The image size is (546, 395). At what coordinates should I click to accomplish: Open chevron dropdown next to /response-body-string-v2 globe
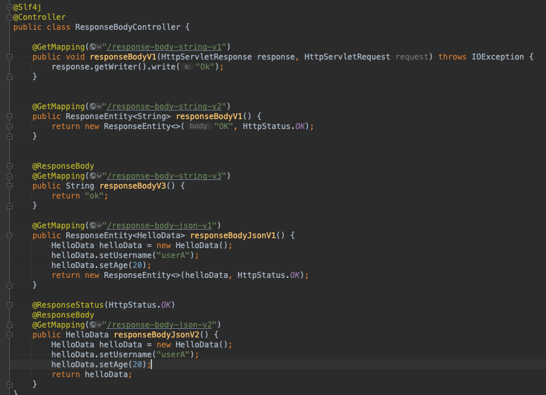pyautogui.click(x=99, y=107)
